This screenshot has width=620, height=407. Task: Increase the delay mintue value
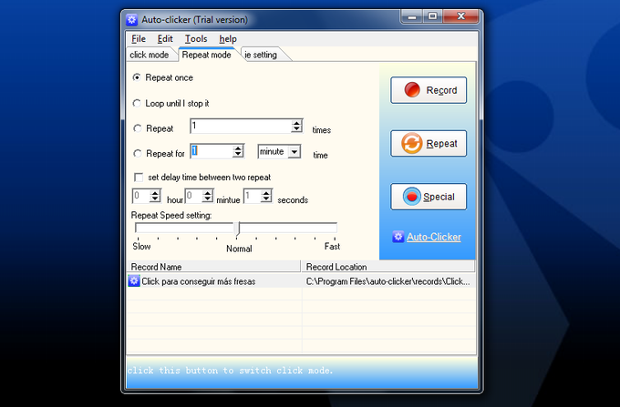tap(208, 193)
